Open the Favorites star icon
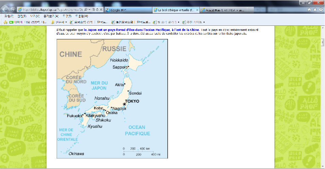325x169 pixels. click(x=315, y=10)
